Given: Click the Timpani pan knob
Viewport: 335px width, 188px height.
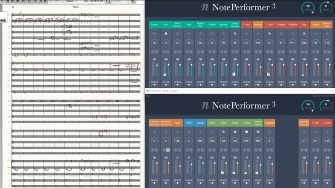Looking at the screenshot, I should click(x=316, y=43).
